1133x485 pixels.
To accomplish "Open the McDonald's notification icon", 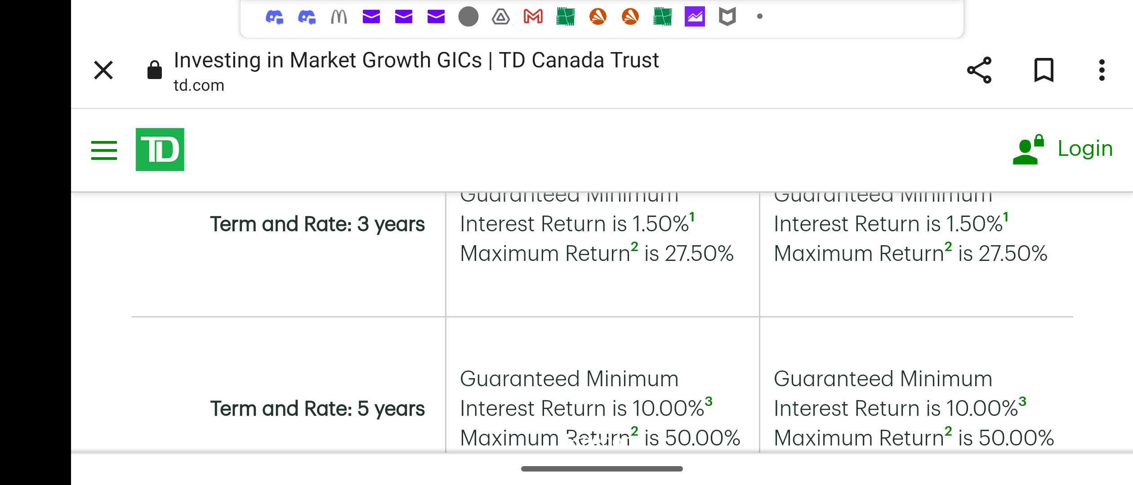I will [339, 17].
